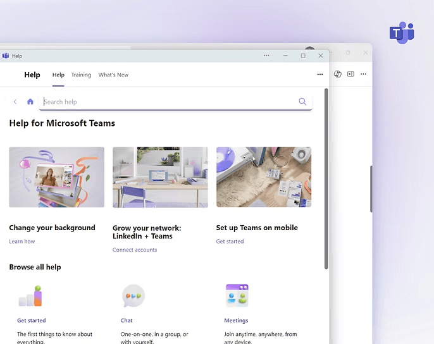434x344 pixels.
Task: Open the What's New tab
Action: [x=113, y=75]
